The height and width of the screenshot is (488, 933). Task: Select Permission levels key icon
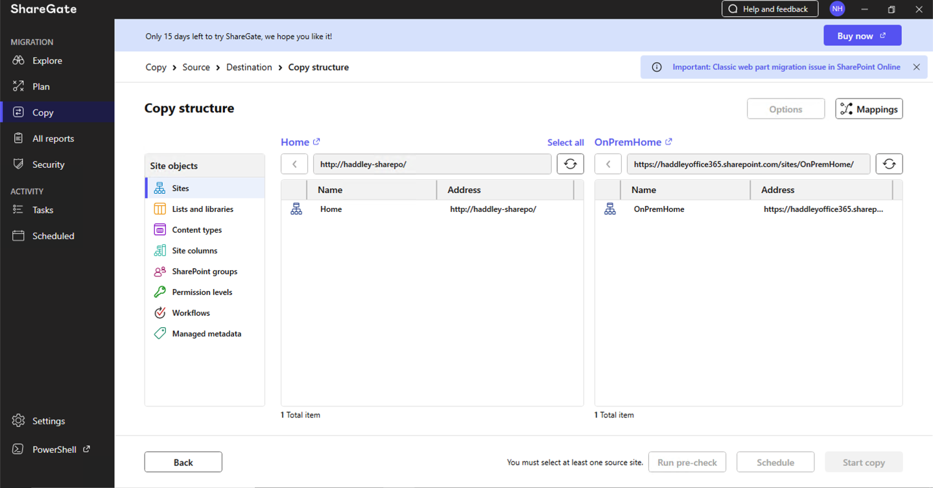point(159,292)
